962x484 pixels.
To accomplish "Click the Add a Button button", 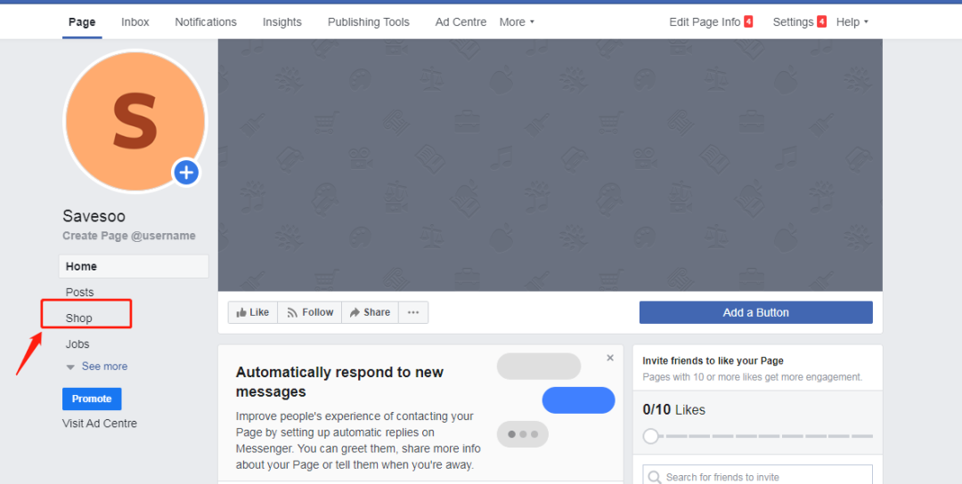I will (x=756, y=312).
